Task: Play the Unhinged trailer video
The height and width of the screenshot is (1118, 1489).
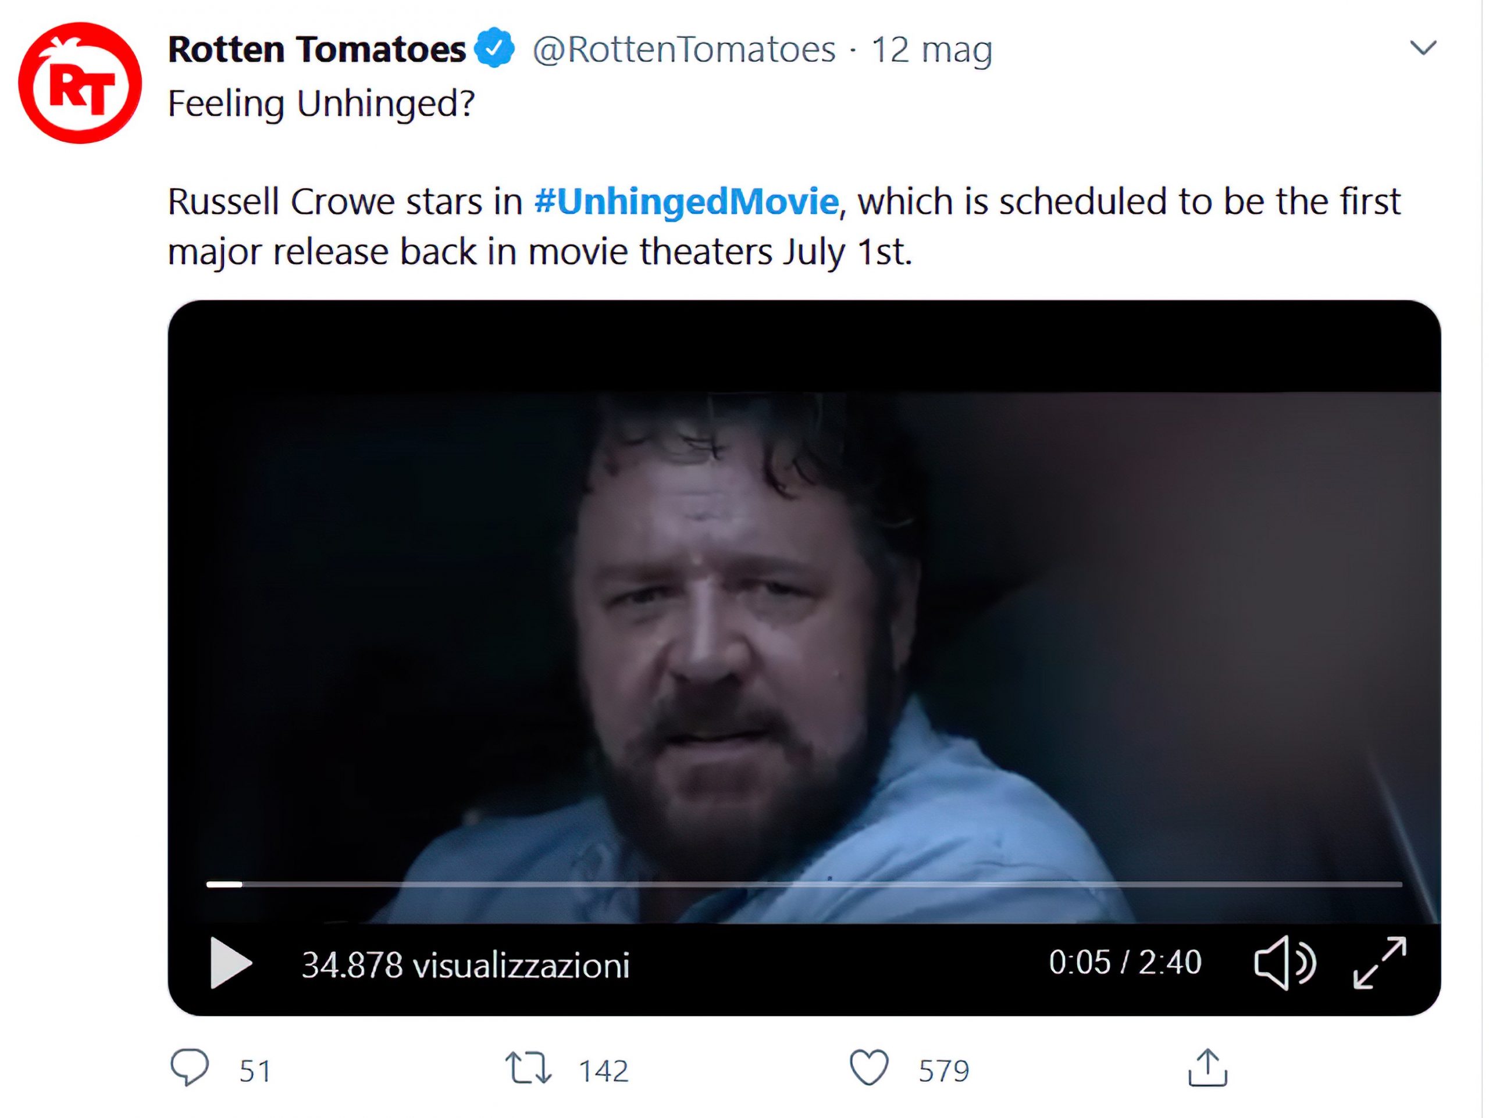Action: tap(230, 963)
